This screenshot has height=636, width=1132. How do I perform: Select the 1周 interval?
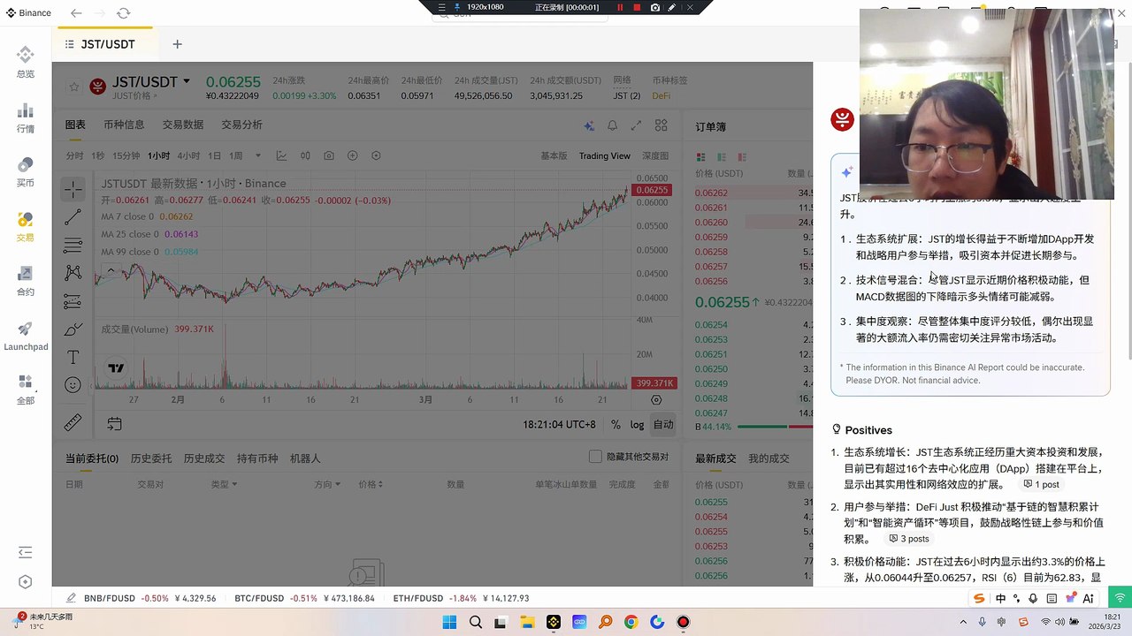pyautogui.click(x=235, y=155)
